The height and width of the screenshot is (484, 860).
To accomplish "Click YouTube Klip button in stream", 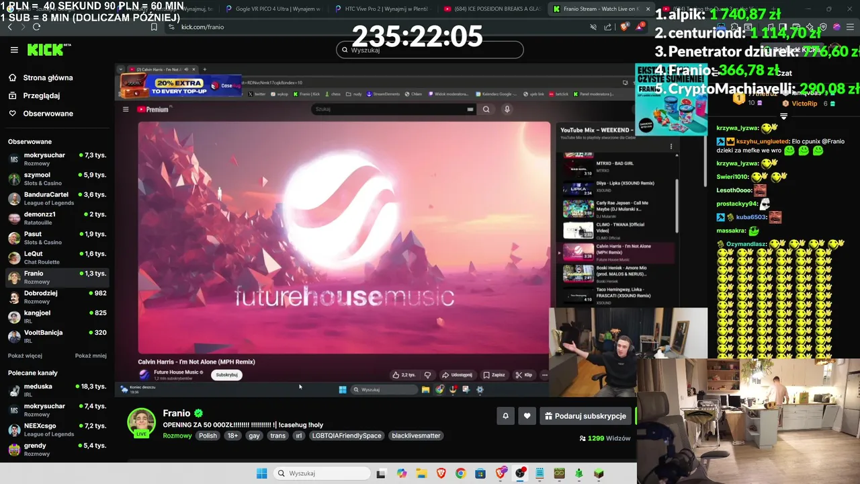I will [x=524, y=375].
